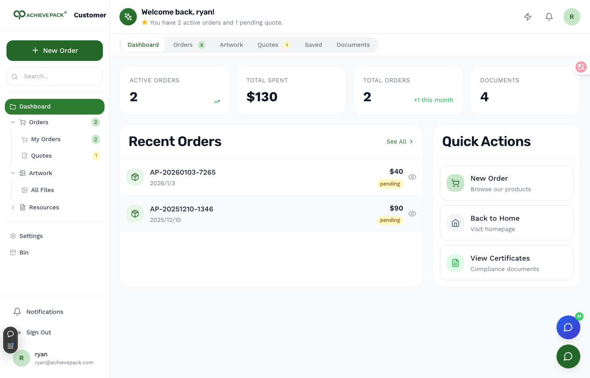Switch to the Documents tab
This screenshot has height=378, width=590.
(353, 45)
